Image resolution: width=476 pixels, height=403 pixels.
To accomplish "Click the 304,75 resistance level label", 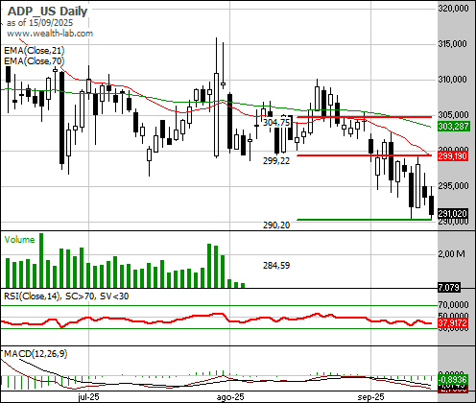I will [x=276, y=122].
